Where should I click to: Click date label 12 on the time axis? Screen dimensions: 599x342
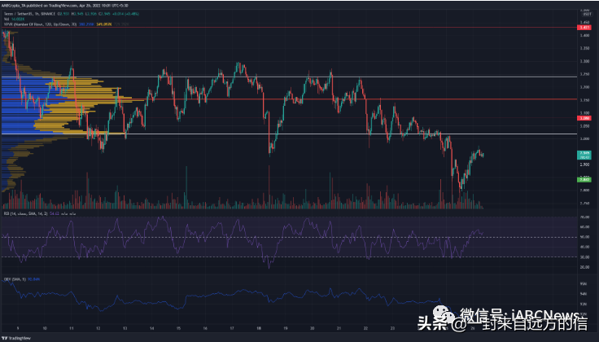click(x=98, y=328)
